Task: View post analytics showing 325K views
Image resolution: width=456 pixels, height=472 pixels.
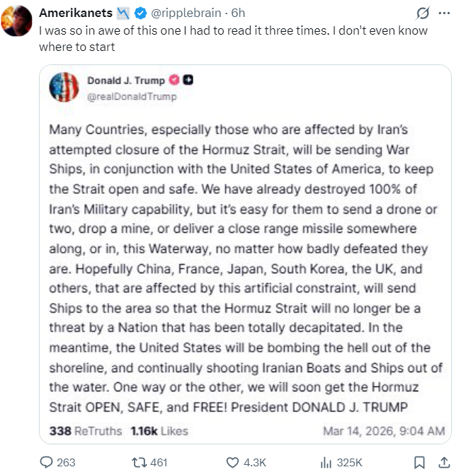Action: (x=341, y=462)
